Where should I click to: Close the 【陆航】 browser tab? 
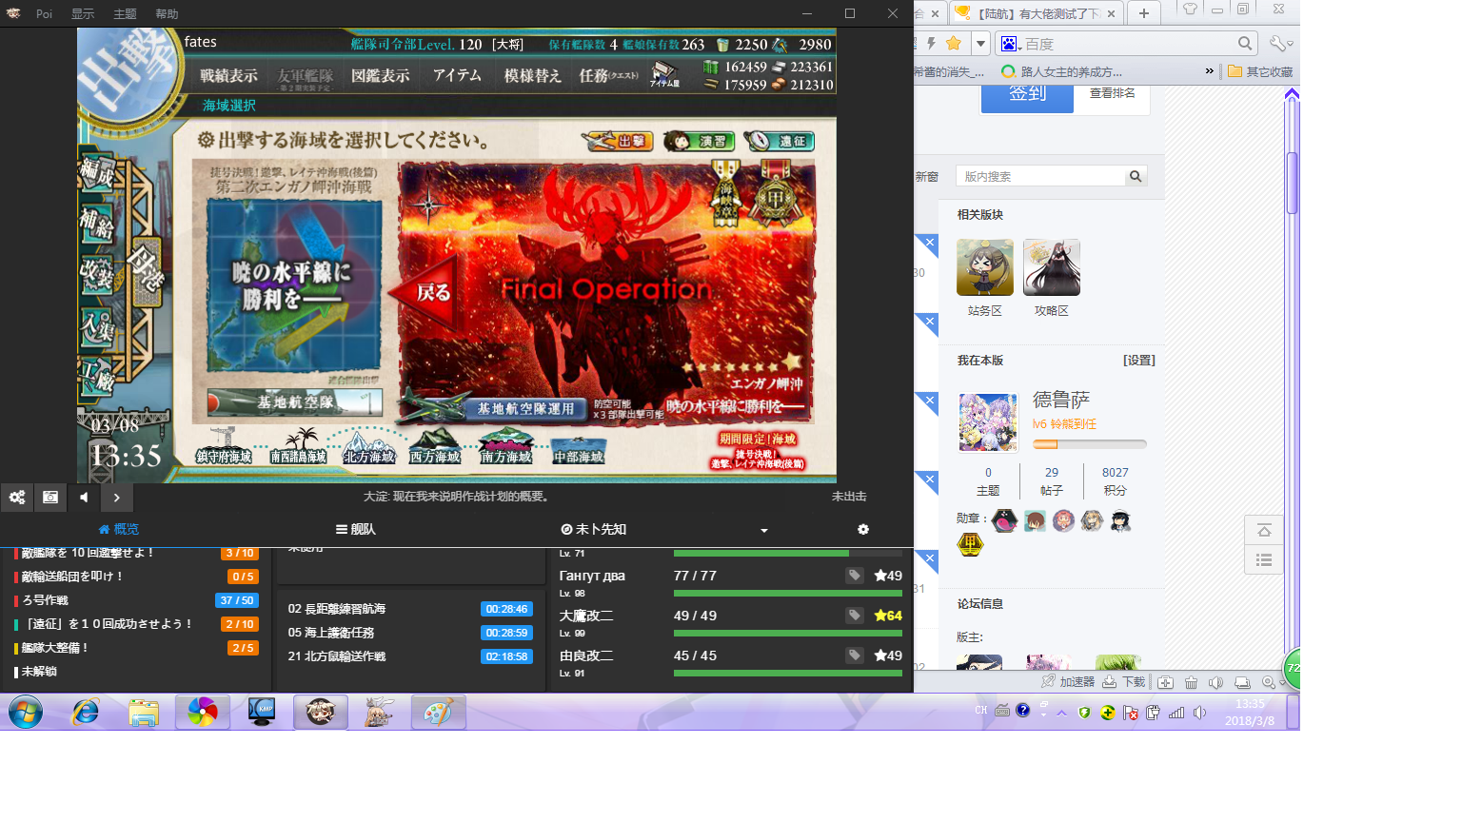[x=1111, y=14]
